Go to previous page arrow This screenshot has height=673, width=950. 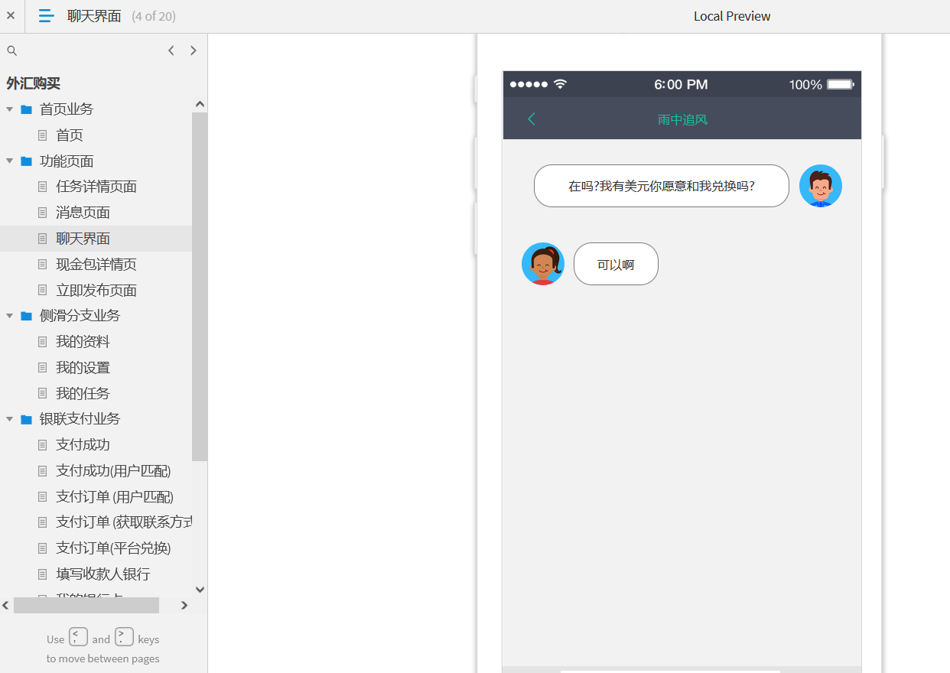[x=171, y=50]
